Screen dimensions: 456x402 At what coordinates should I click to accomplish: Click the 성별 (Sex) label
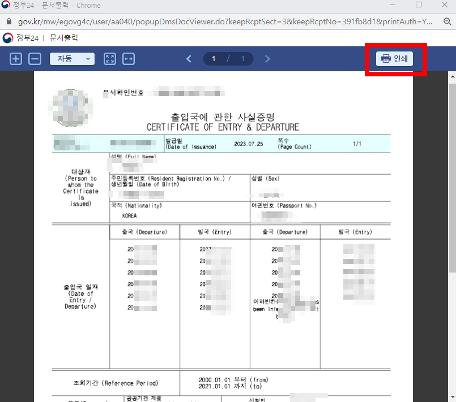coord(265,179)
